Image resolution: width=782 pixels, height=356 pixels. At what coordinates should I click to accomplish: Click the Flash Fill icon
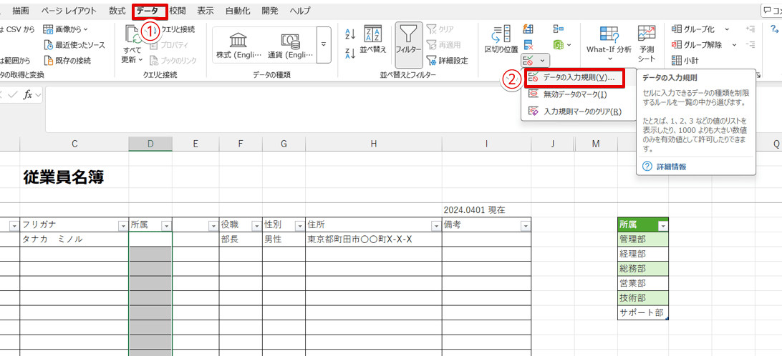[528, 29]
